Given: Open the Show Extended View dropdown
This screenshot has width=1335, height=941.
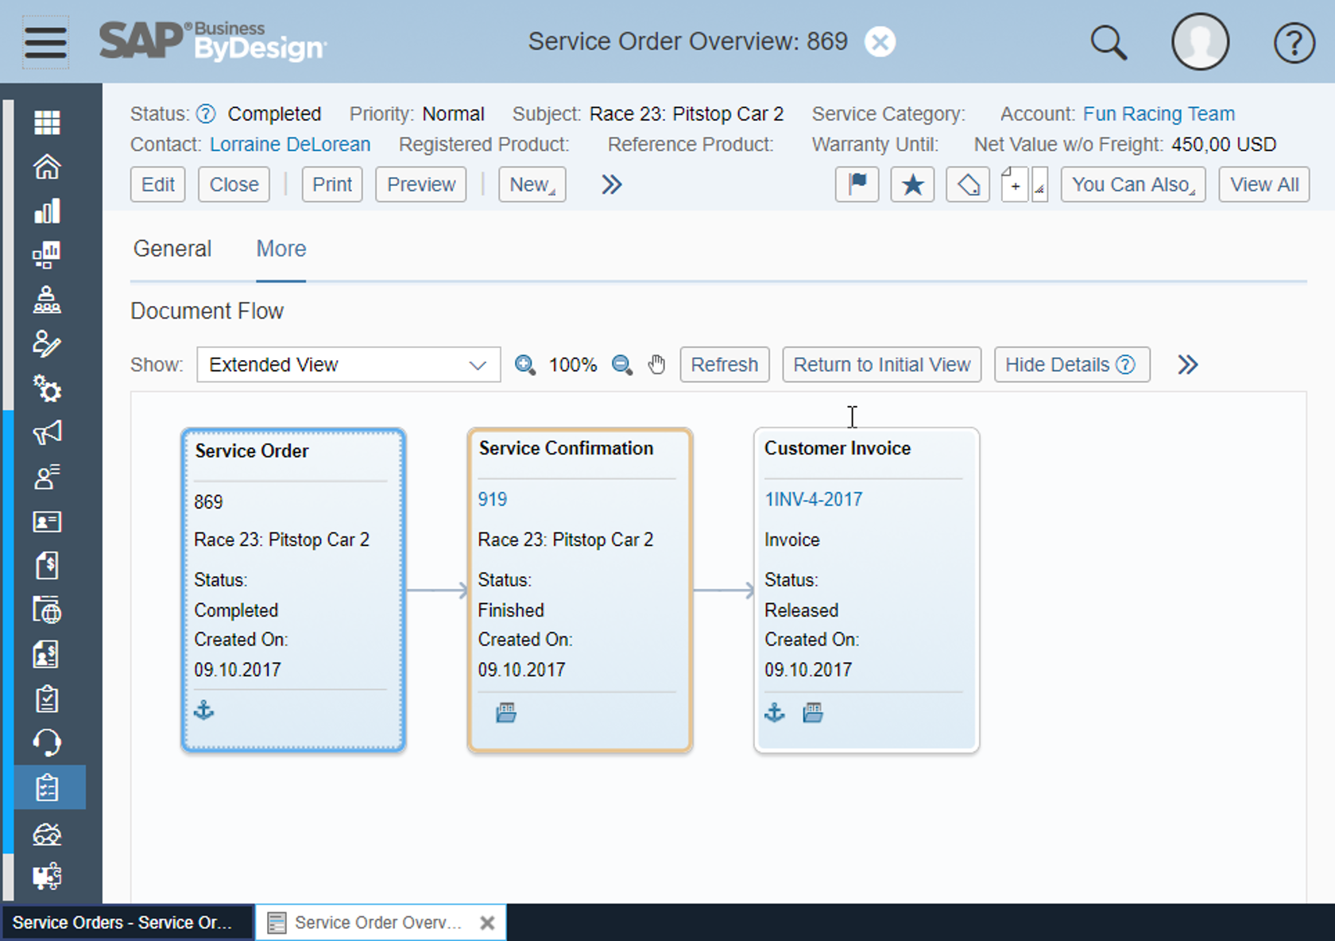Looking at the screenshot, I should click(348, 365).
